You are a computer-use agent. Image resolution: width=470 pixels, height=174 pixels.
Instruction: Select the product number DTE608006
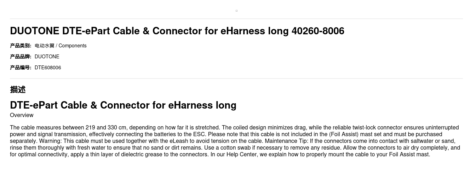pos(48,68)
